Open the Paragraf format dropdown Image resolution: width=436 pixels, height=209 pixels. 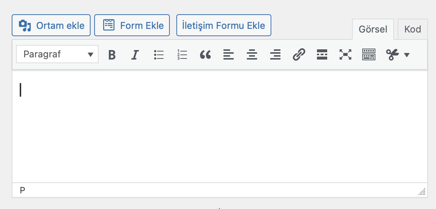click(x=57, y=54)
